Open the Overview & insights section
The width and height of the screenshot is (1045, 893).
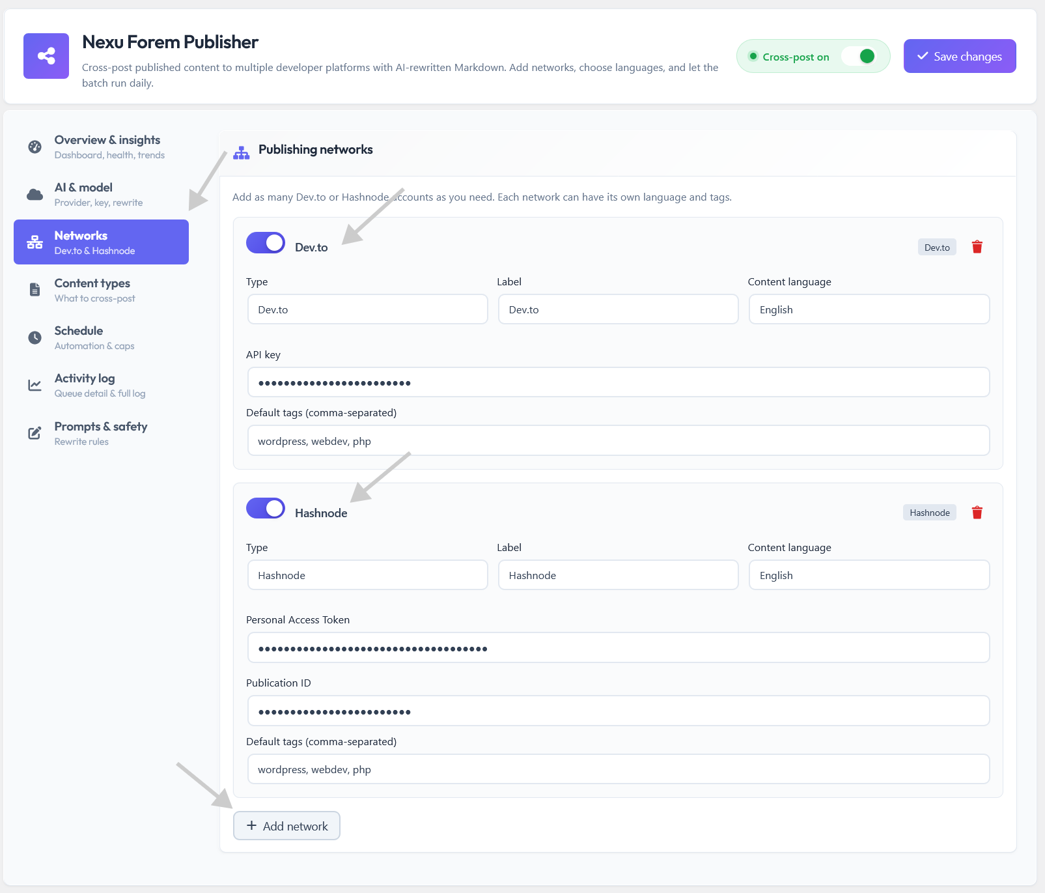tap(101, 147)
